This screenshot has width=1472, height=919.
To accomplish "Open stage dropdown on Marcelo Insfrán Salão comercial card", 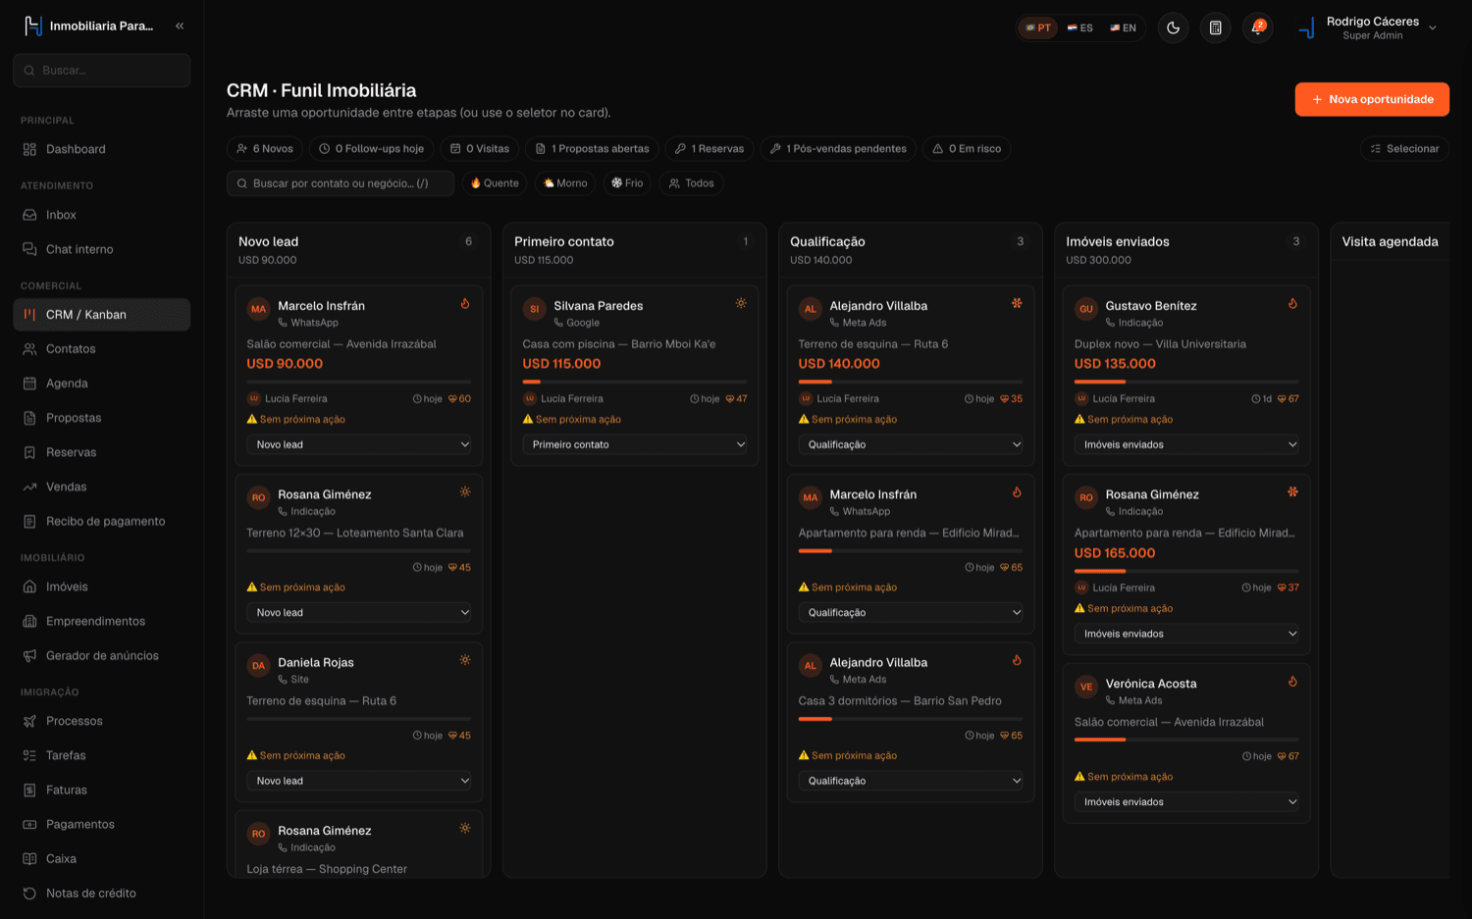I will coord(359,445).
